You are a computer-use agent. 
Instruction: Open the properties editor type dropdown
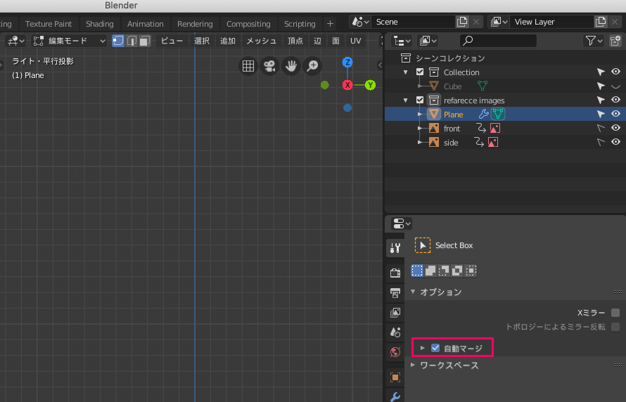(x=401, y=223)
